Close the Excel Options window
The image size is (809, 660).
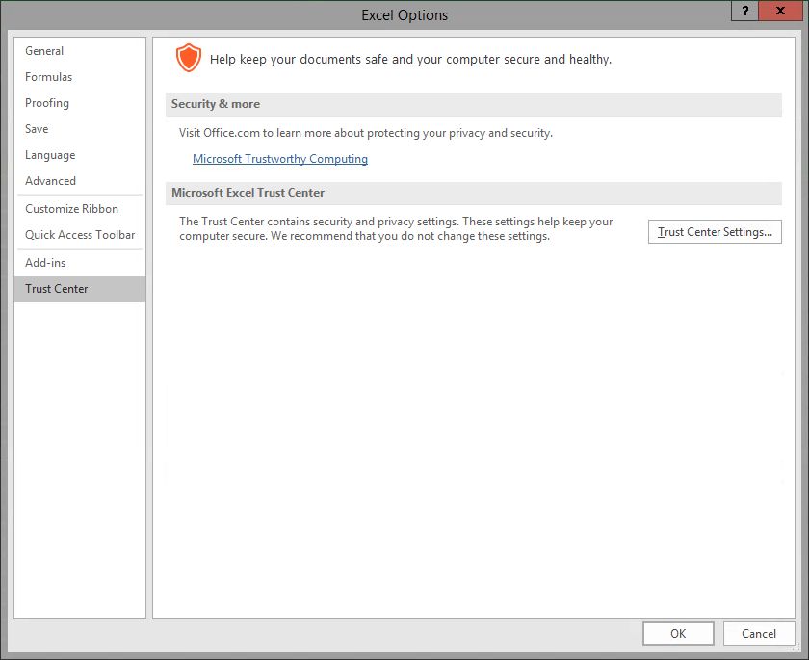(x=781, y=11)
